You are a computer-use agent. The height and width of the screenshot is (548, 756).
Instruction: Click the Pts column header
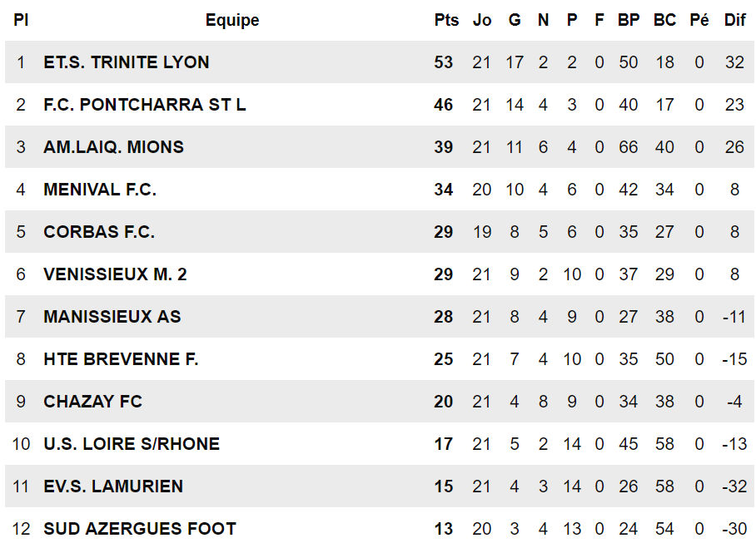pos(446,21)
